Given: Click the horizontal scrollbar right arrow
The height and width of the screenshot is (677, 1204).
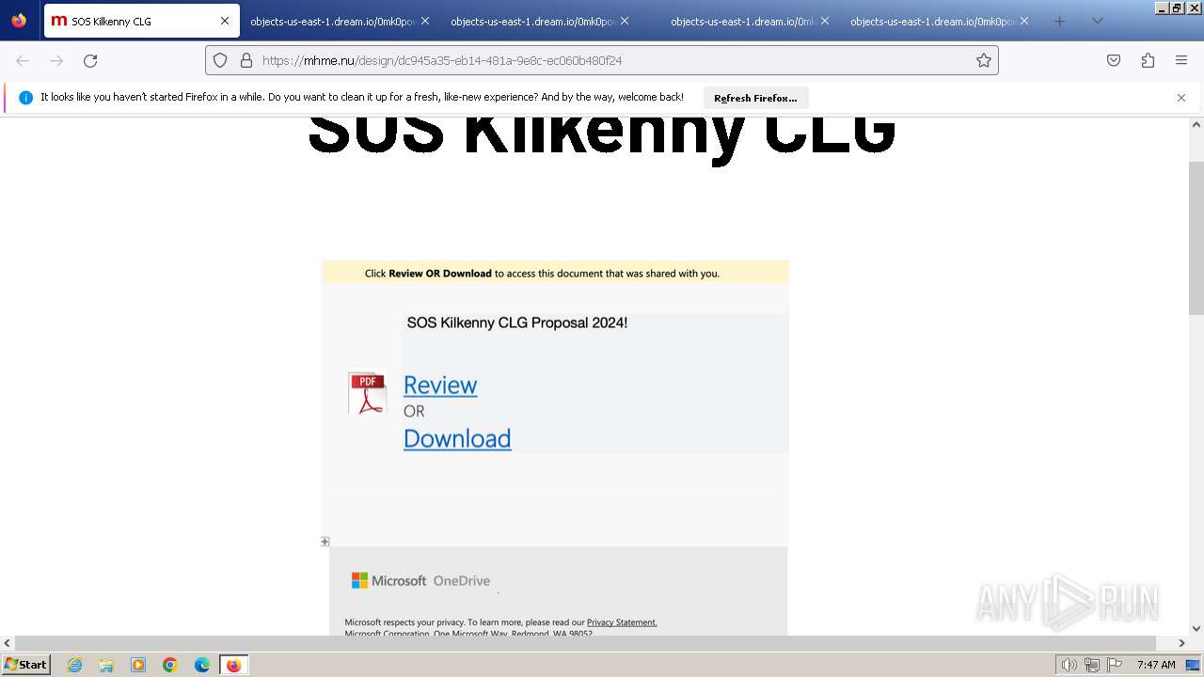Looking at the screenshot, I should point(1182,643).
